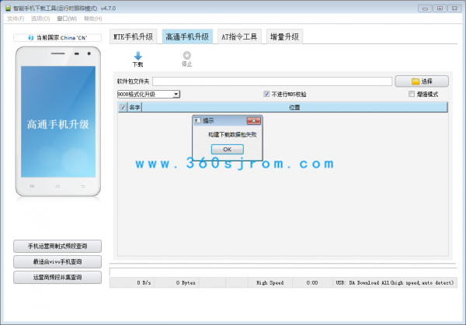Close the main application window

click(x=454, y=9)
